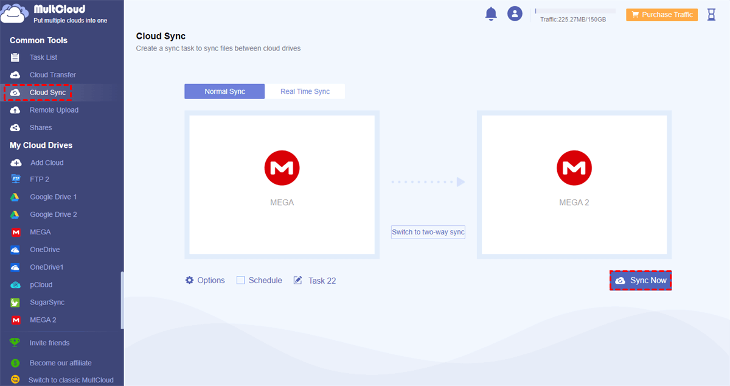Select the SugarSync drive label
Image resolution: width=730 pixels, height=386 pixels.
pyautogui.click(x=47, y=303)
